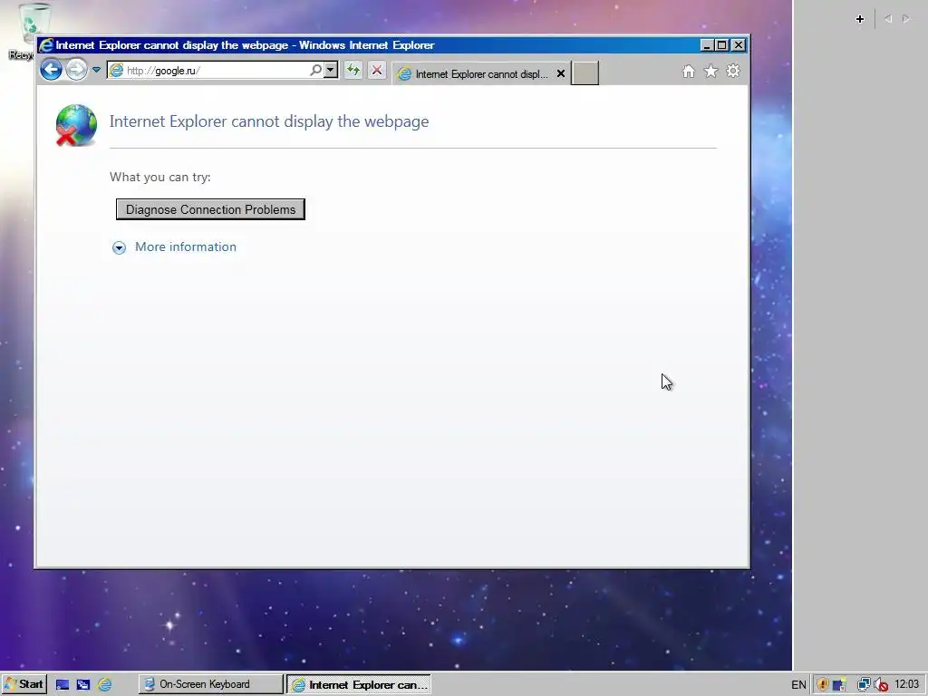928x696 pixels.
Task: Click the EN language indicator
Action: 798,685
